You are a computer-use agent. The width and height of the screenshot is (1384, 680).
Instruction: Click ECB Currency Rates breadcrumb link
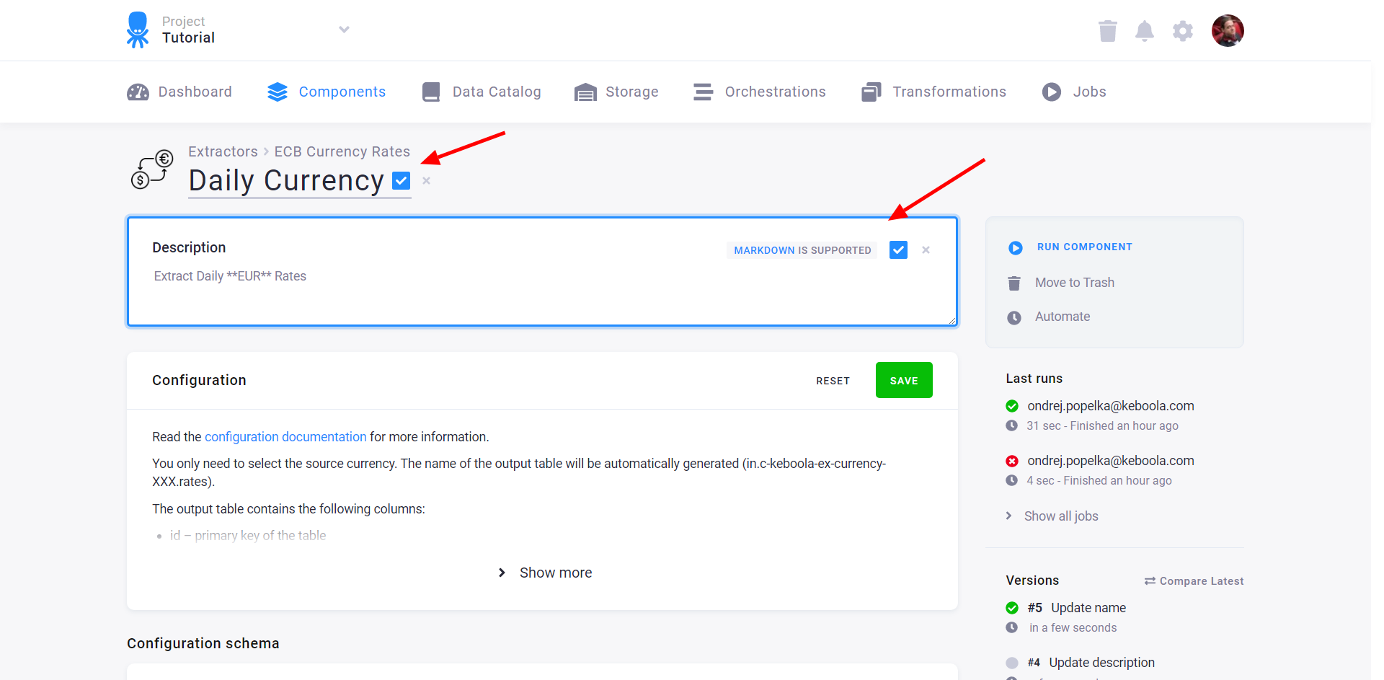pyautogui.click(x=342, y=151)
